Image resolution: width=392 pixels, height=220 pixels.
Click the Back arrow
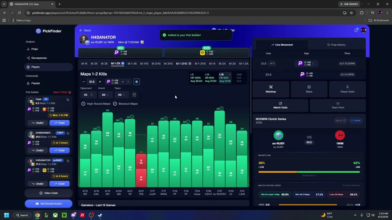(81, 30)
